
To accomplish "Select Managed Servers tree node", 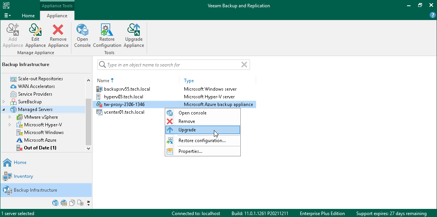I will tap(35, 109).
